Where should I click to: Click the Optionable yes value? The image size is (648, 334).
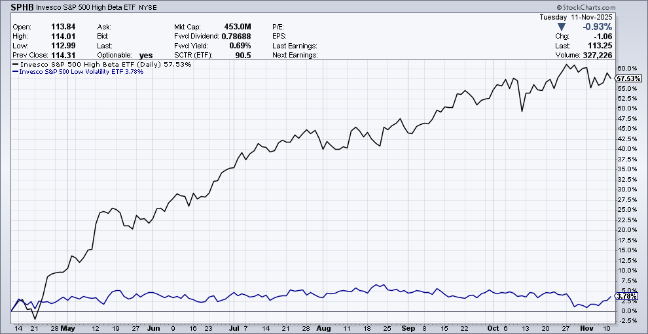point(146,55)
